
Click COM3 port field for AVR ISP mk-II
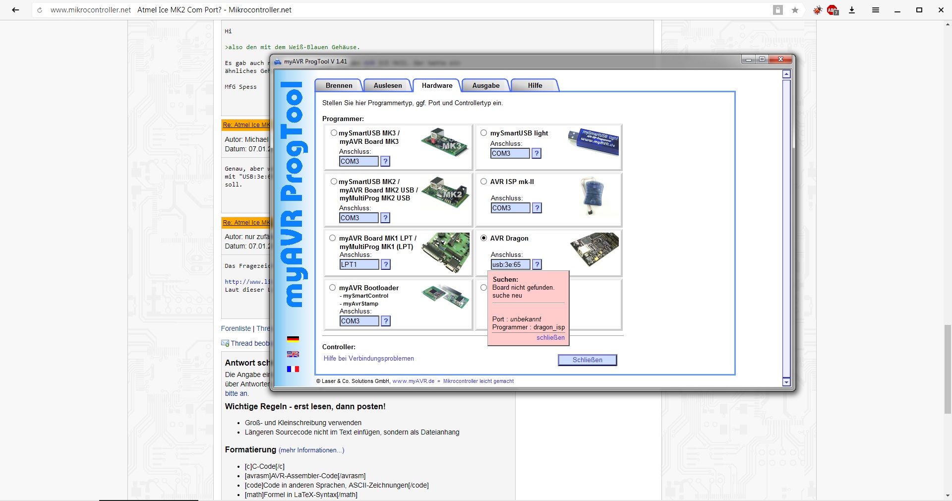click(x=511, y=208)
